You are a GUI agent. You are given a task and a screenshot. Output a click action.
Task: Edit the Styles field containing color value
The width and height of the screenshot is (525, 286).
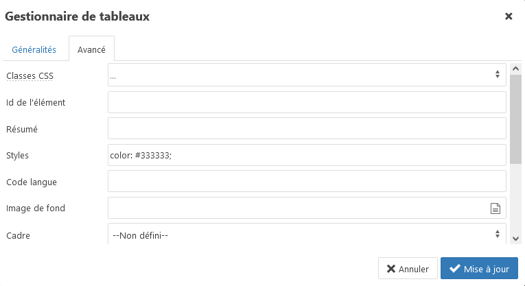click(307, 155)
